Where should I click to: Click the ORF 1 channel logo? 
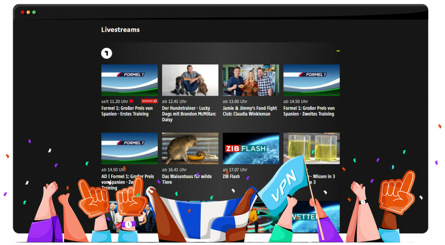coord(106,53)
